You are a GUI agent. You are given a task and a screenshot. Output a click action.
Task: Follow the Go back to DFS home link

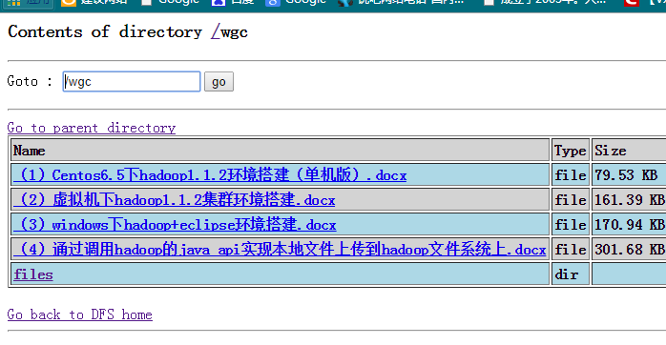click(x=80, y=315)
